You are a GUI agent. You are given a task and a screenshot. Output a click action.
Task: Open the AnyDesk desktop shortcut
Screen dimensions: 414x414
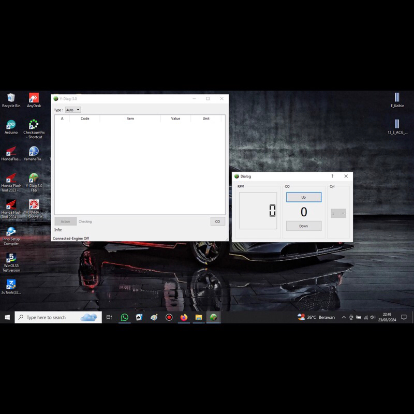34,100
